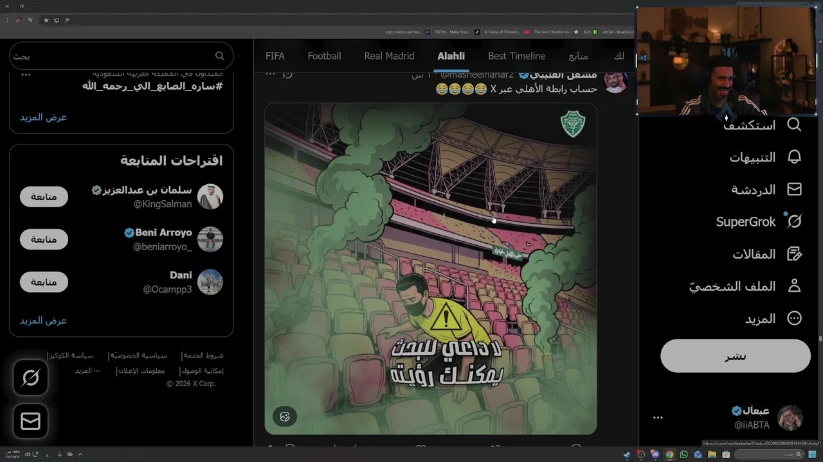Open the Explore (استكشف) magnifier icon
Image resolution: width=823 pixels, height=462 pixels.
[x=795, y=124]
